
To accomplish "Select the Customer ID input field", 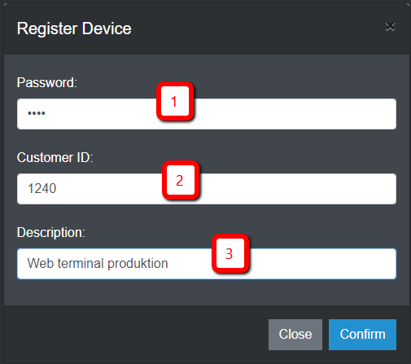I will coord(207,189).
